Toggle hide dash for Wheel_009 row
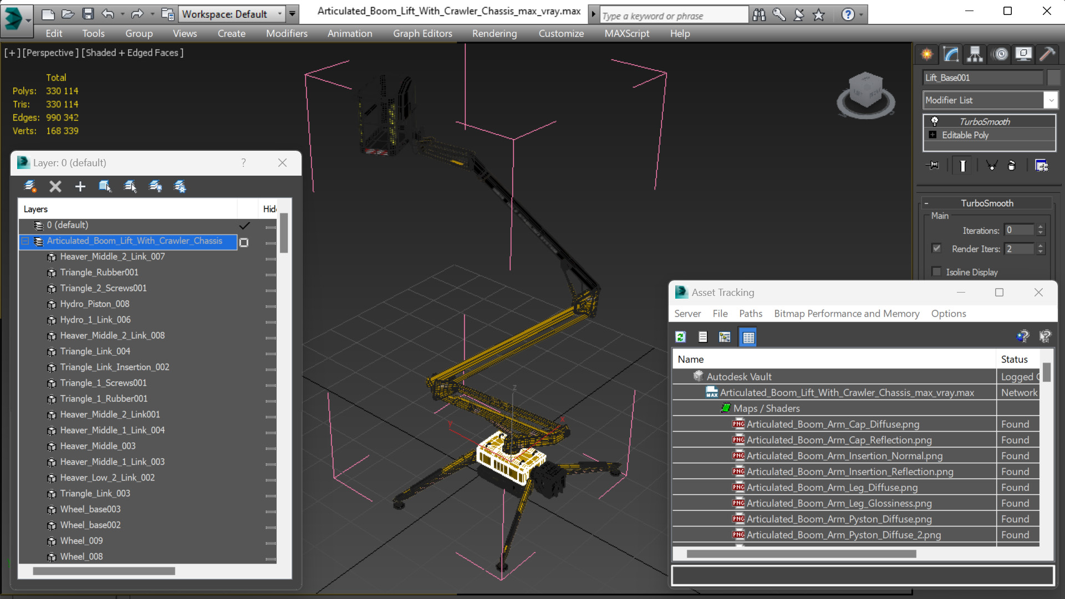The height and width of the screenshot is (599, 1065). coord(270,542)
